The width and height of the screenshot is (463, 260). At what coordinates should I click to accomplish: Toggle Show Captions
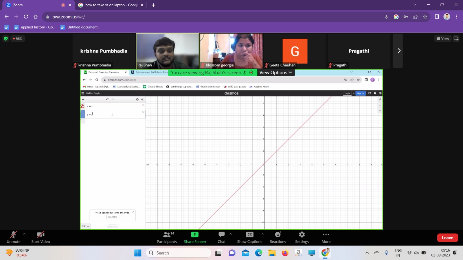click(250, 237)
